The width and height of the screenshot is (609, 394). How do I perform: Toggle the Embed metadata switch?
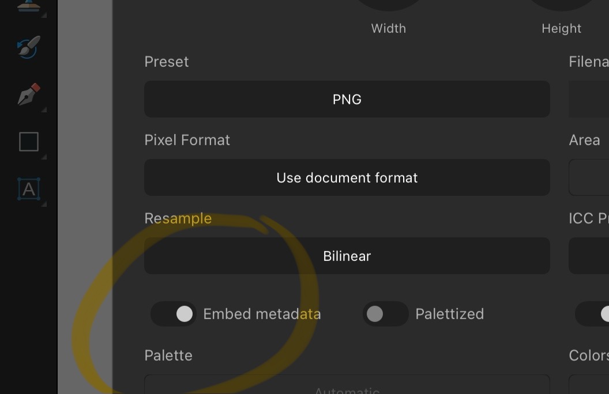click(x=174, y=314)
